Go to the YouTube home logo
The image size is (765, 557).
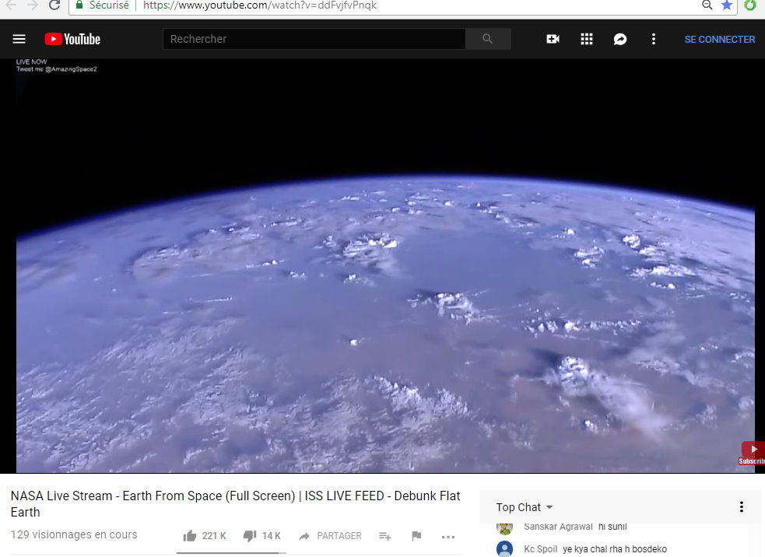(72, 39)
